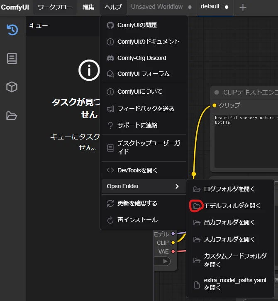Select ログフォルダを開く submenu item
The height and width of the screenshot is (301, 278).
[230, 189]
